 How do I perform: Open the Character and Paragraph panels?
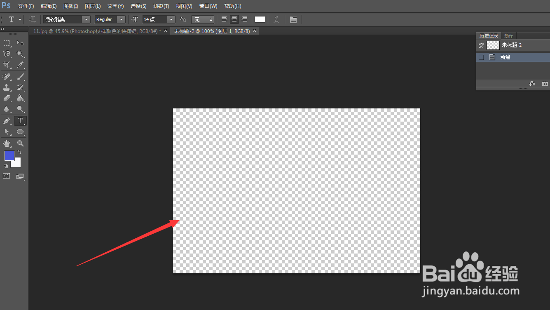click(x=293, y=19)
